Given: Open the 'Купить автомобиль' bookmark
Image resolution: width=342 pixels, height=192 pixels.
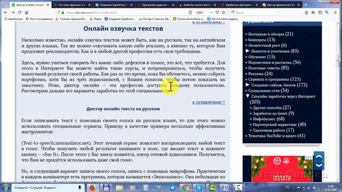Looking at the screenshot, I should (x=189, y=19).
